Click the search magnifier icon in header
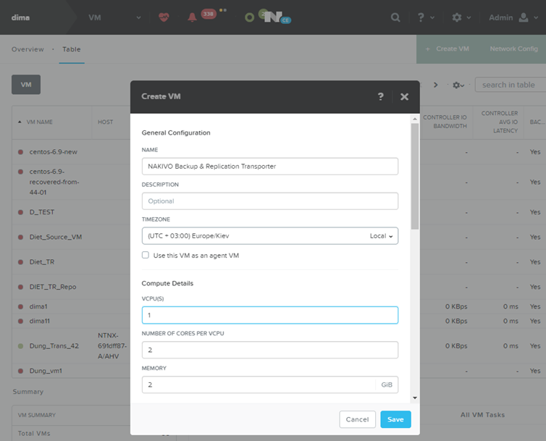 (395, 17)
